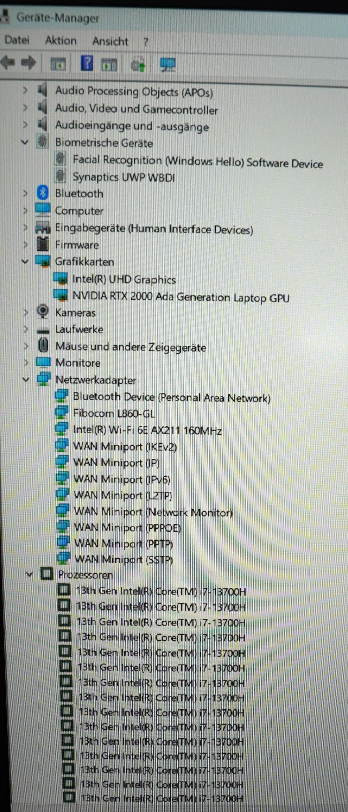Select Bluetooth Device (Personal Area Network) entry
The image size is (348, 812).
(172, 397)
